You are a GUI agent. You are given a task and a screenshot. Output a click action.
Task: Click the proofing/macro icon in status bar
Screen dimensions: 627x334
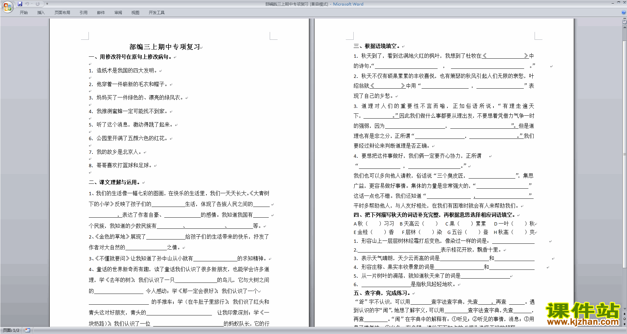coord(28,330)
